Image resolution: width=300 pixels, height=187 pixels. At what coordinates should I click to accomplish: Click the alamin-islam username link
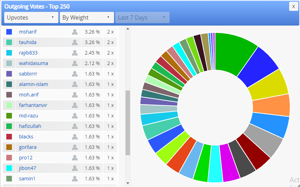34,84
